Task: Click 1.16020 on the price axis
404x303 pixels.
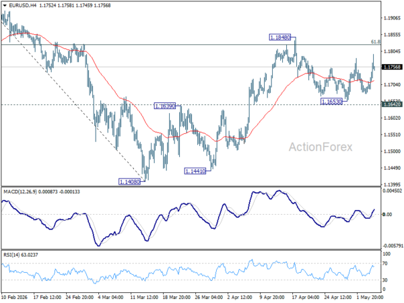Action: coord(392,118)
